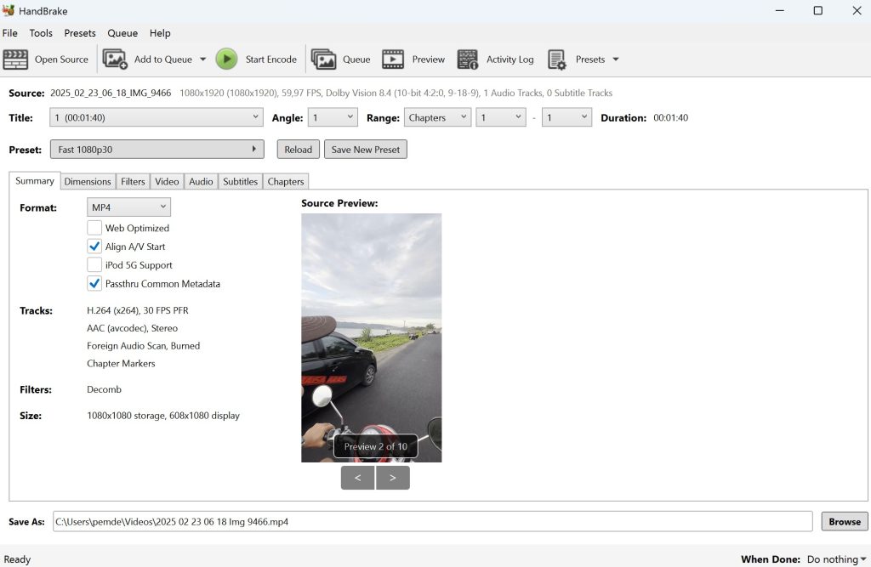Open a new video source file

(x=47, y=59)
